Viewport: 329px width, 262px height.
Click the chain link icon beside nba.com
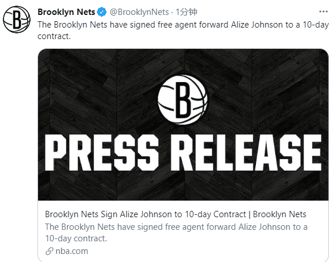tap(50, 251)
